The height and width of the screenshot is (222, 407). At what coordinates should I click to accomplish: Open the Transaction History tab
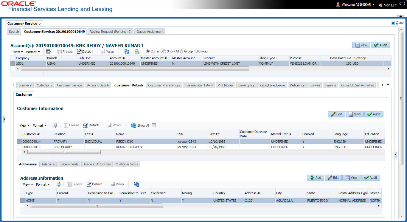[199, 85]
